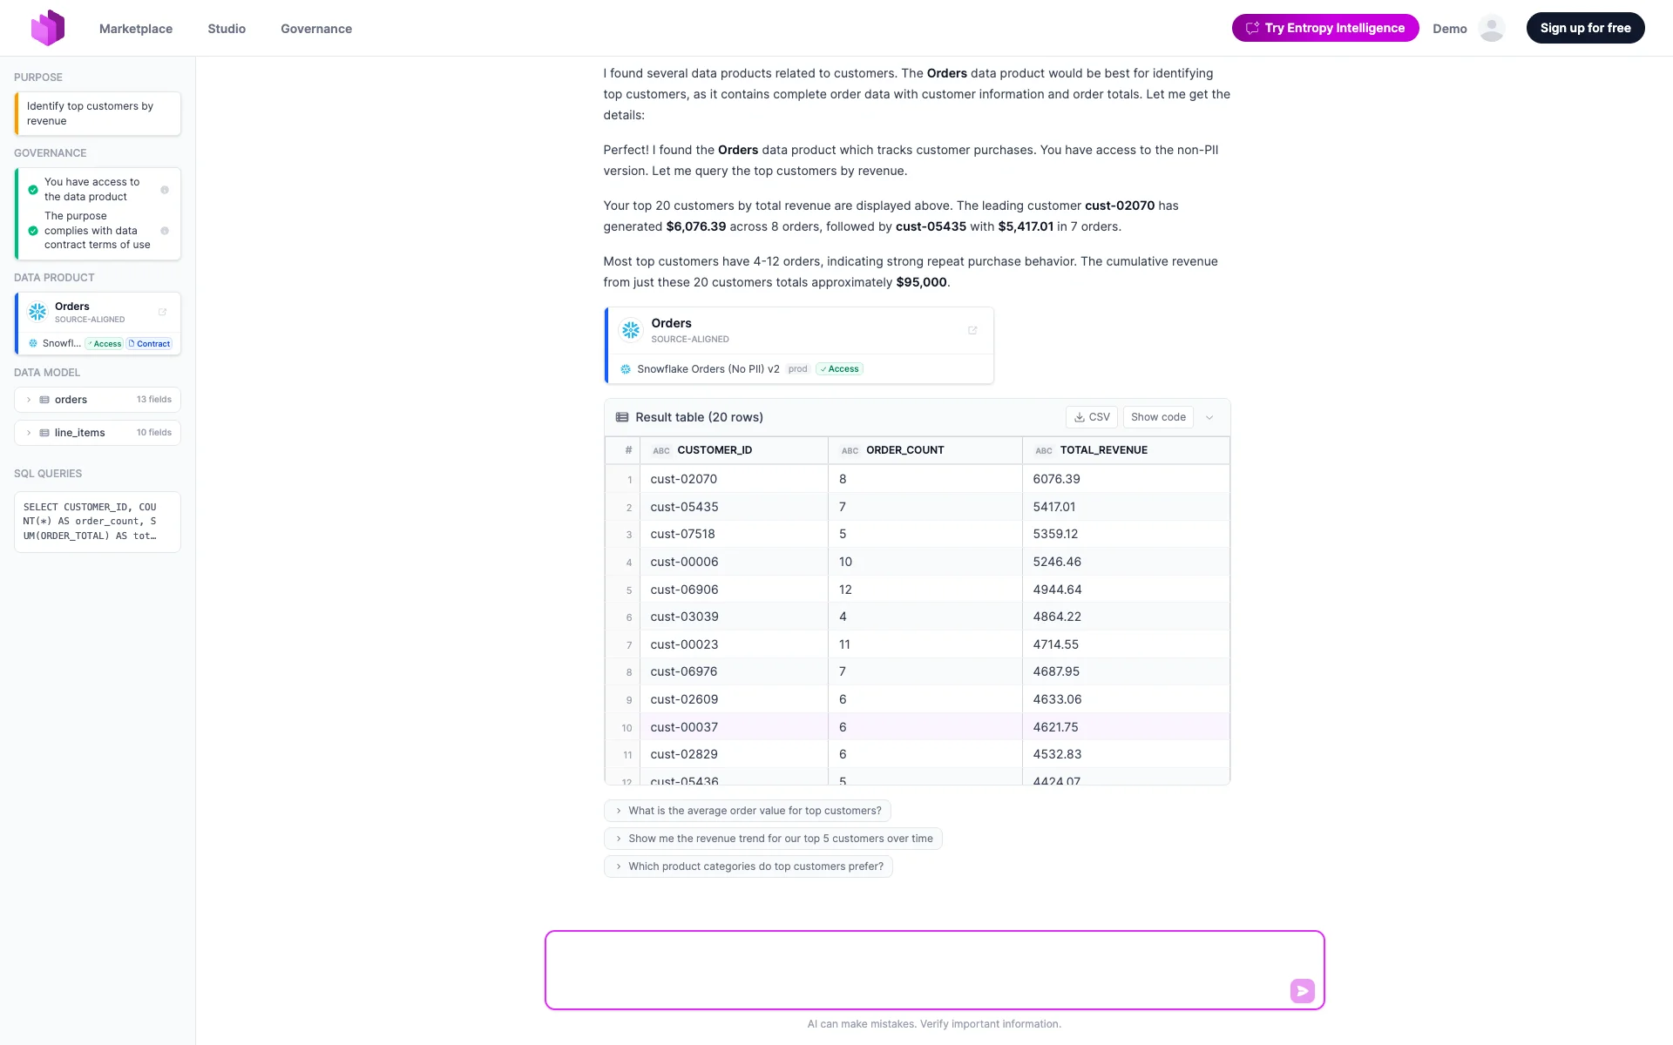The width and height of the screenshot is (1673, 1045).
Task: Open the result table options chevron
Action: pyautogui.click(x=1210, y=417)
